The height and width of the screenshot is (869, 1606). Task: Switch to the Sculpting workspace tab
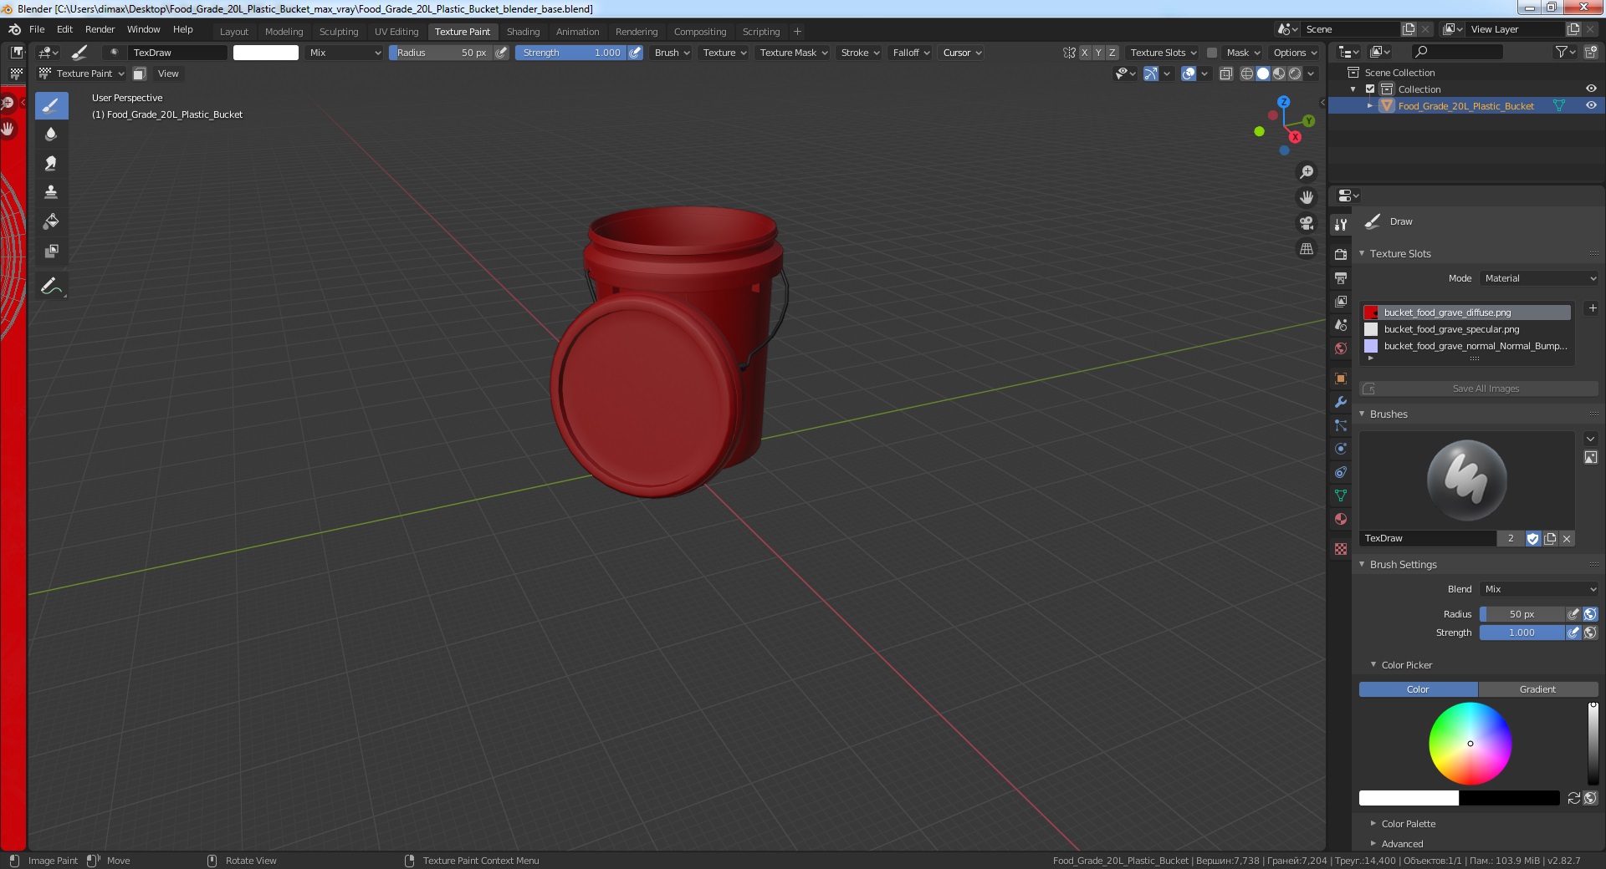click(339, 32)
